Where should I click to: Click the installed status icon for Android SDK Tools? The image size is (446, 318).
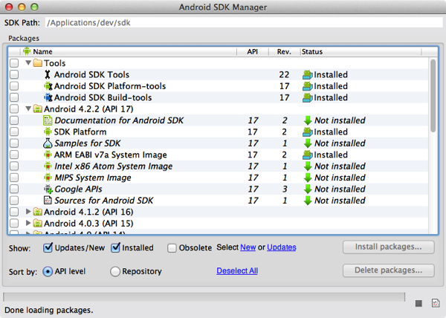[308, 74]
